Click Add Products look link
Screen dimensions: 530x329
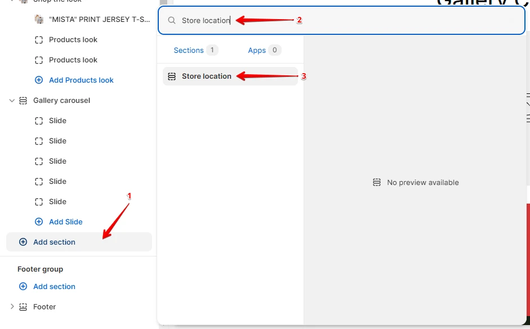click(81, 80)
